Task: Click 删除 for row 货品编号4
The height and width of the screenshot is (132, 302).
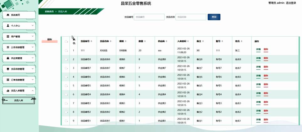Action: point(266,93)
